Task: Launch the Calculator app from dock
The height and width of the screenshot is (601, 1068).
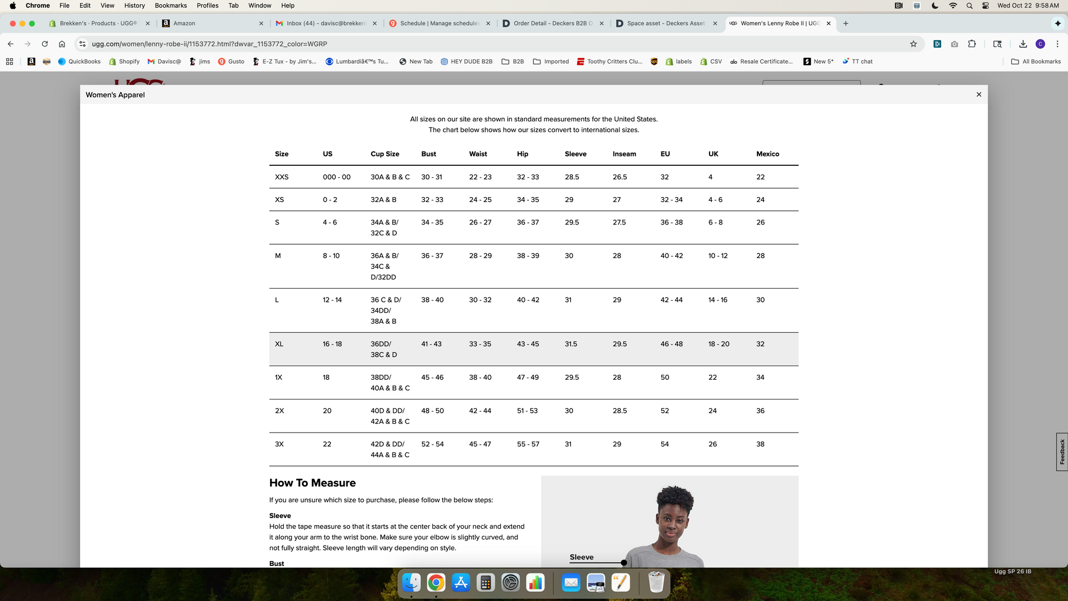Action: tap(485, 582)
